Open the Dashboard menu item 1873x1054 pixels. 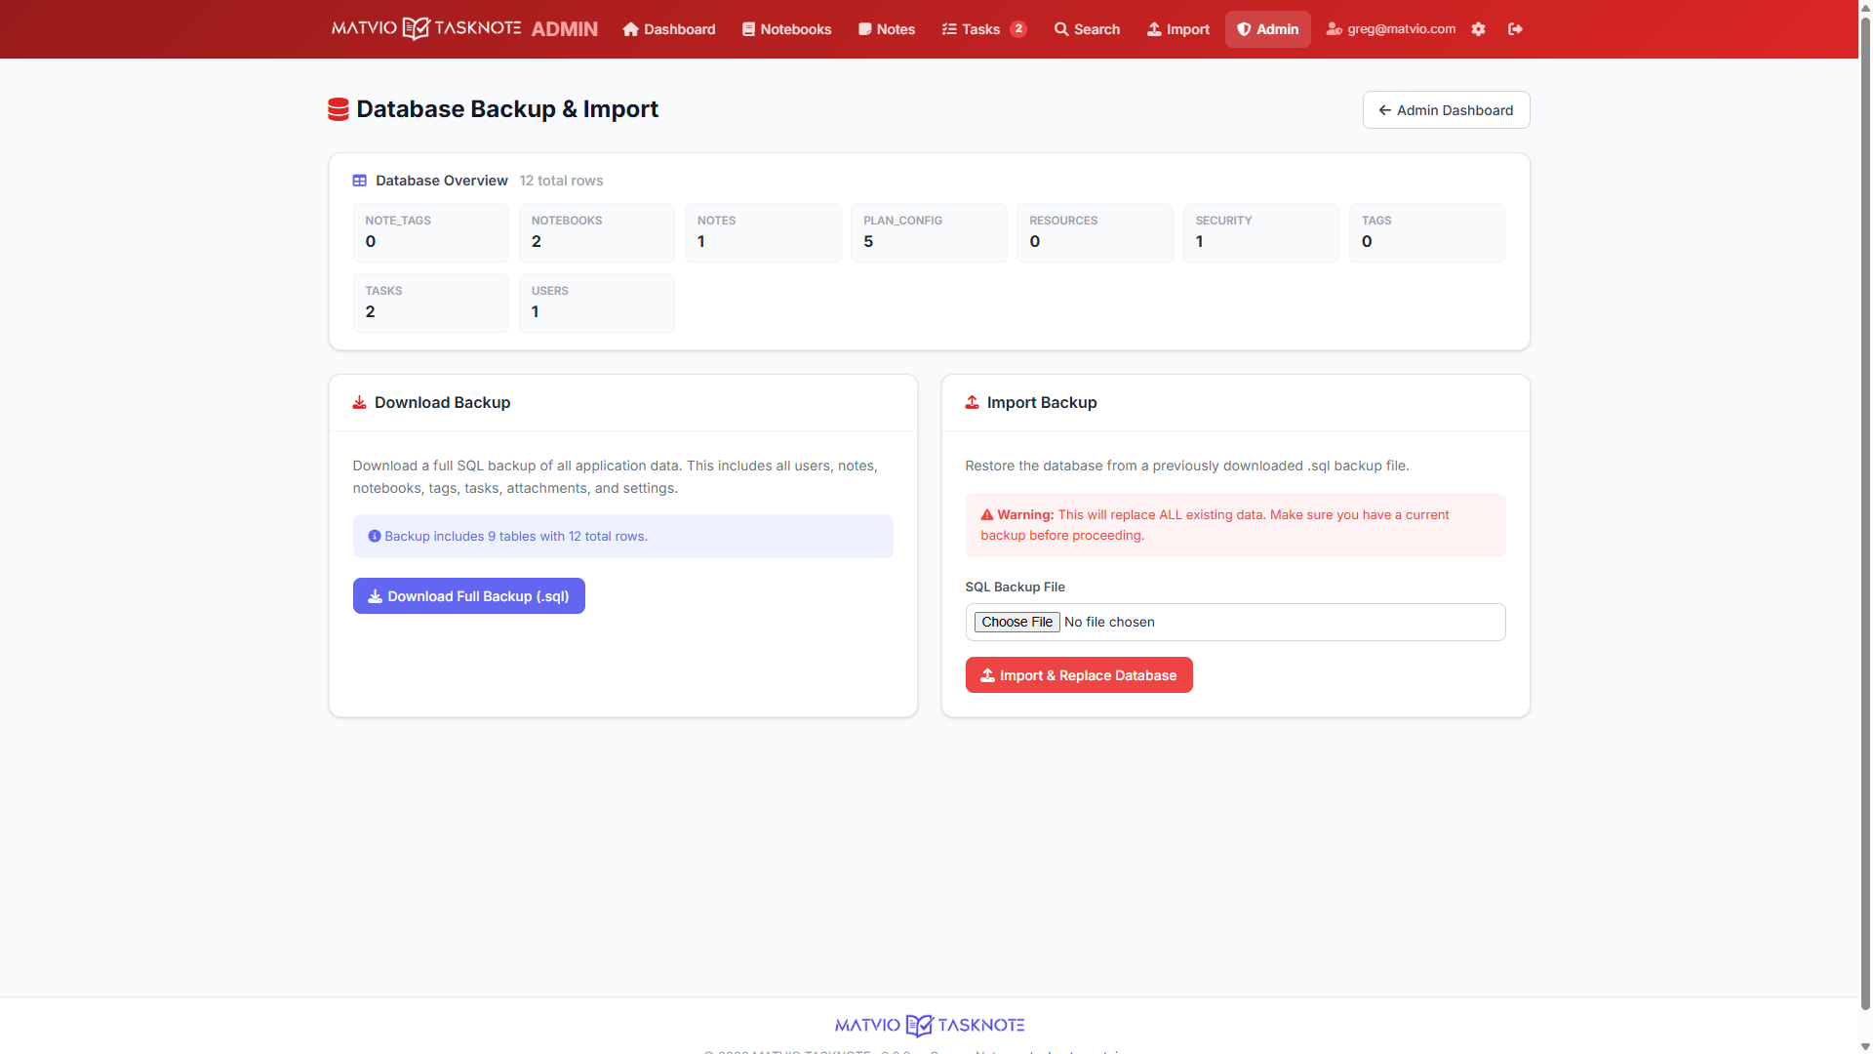pos(669,29)
